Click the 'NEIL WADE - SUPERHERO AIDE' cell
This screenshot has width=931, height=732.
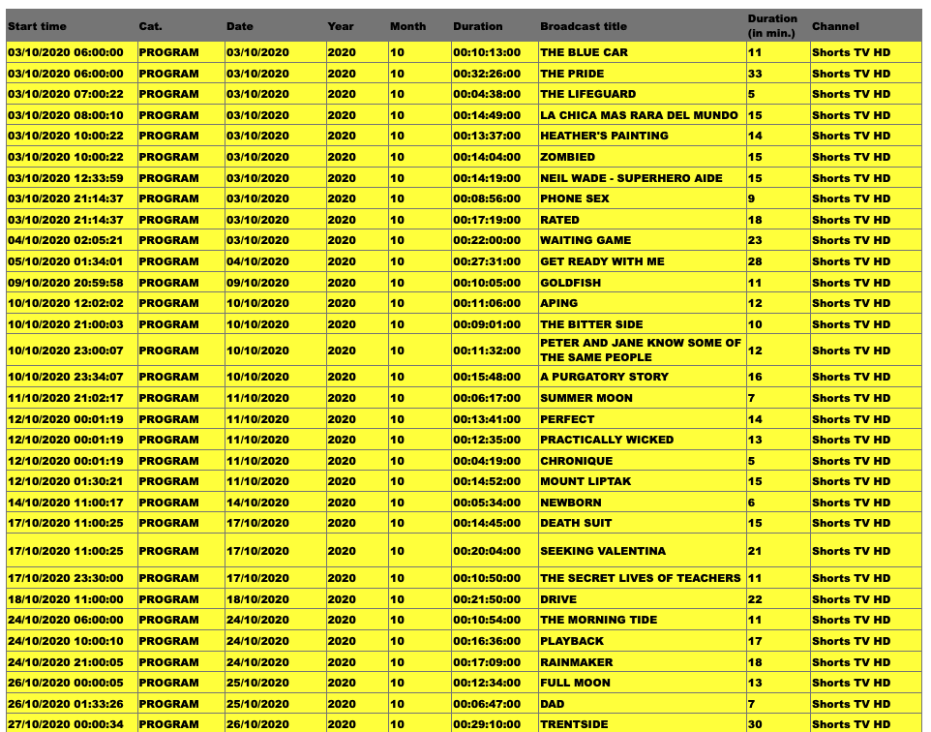click(x=631, y=178)
